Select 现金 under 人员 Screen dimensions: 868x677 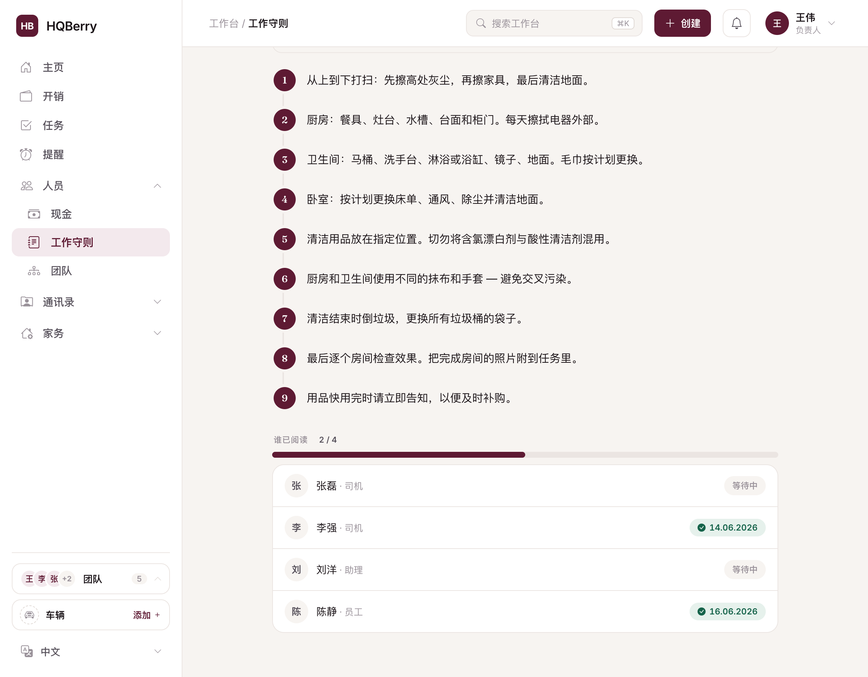pyautogui.click(x=90, y=214)
